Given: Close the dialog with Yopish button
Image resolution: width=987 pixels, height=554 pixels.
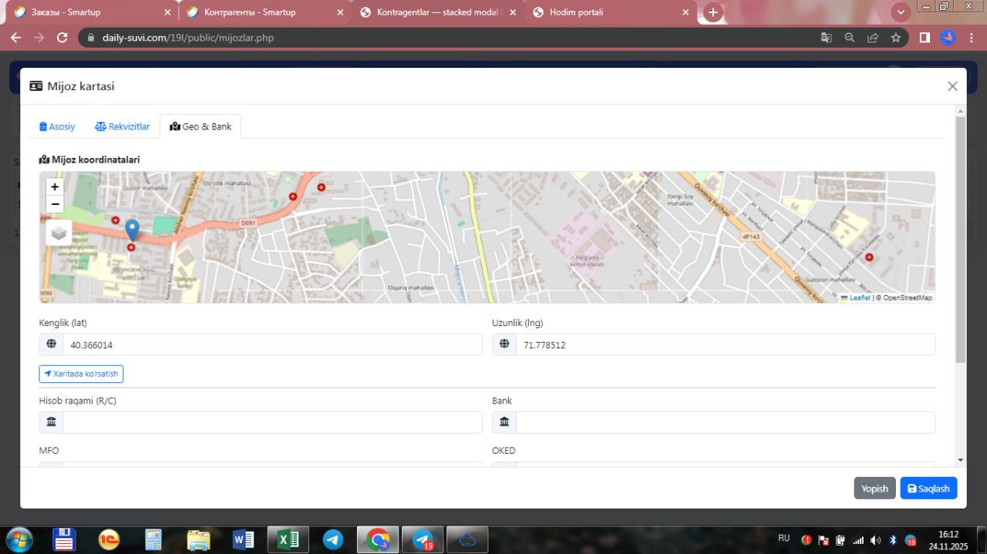Looking at the screenshot, I should tap(874, 489).
